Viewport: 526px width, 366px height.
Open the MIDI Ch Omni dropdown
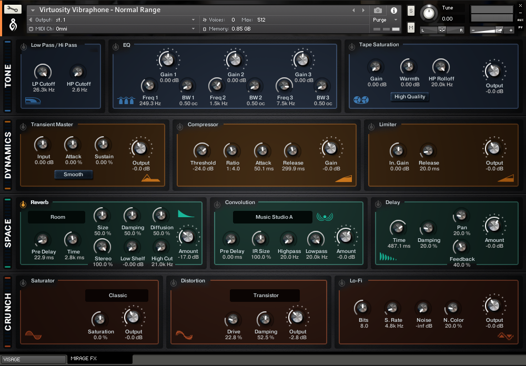tap(193, 29)
